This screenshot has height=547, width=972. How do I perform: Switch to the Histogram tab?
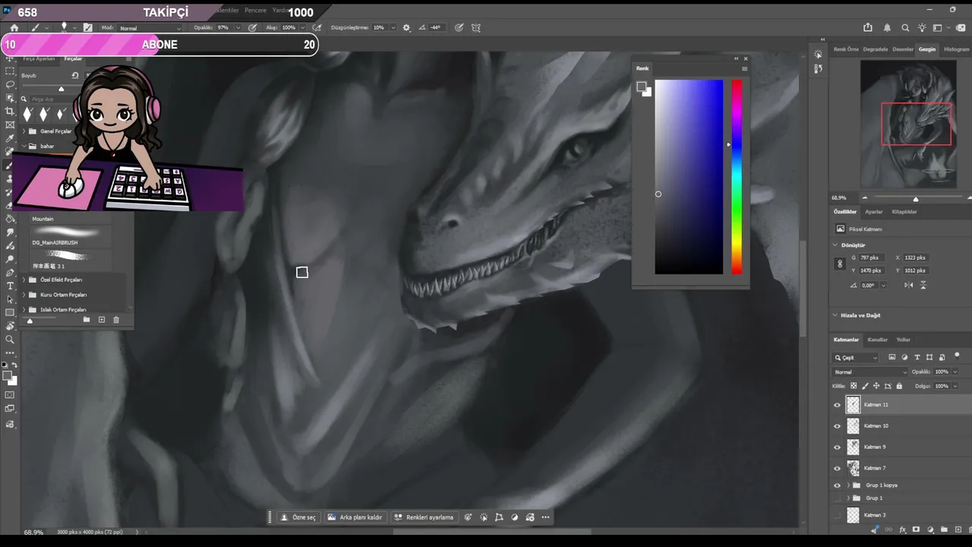click(956, 49)
